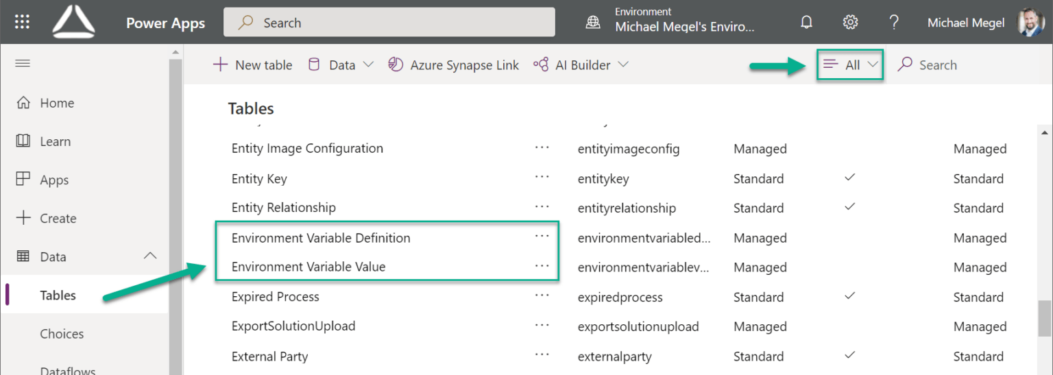Open the help question mark icon
The image size is (1053, 375).
point(894,23)
